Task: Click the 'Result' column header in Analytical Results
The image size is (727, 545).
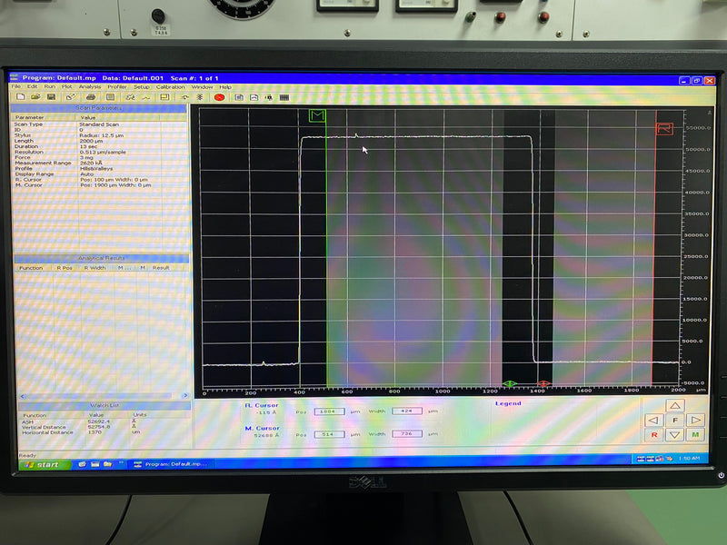Action: (161, 268)
